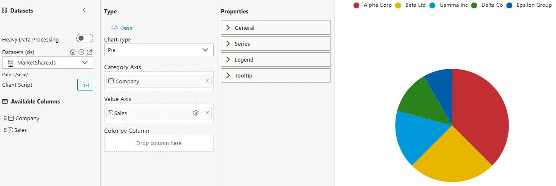Expand the Legend properties section

click(x=275, y=59)
